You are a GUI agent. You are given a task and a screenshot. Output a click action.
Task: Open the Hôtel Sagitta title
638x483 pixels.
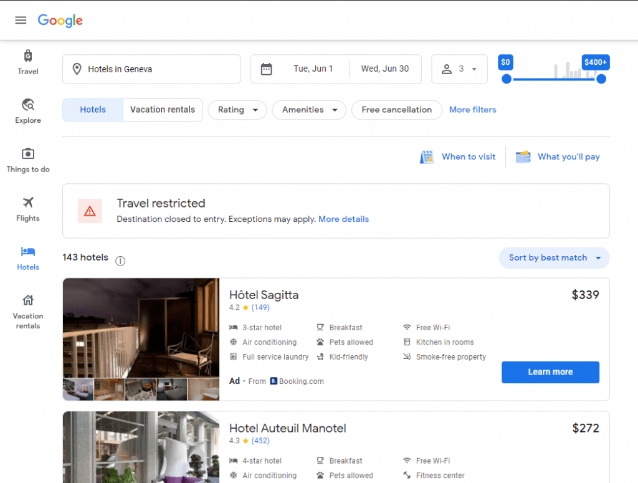tap(264, 295)
